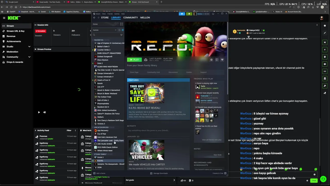The height and width of the screenshot is (186, 330).
Task: Click the Chat send button
Action: [314, 181]
